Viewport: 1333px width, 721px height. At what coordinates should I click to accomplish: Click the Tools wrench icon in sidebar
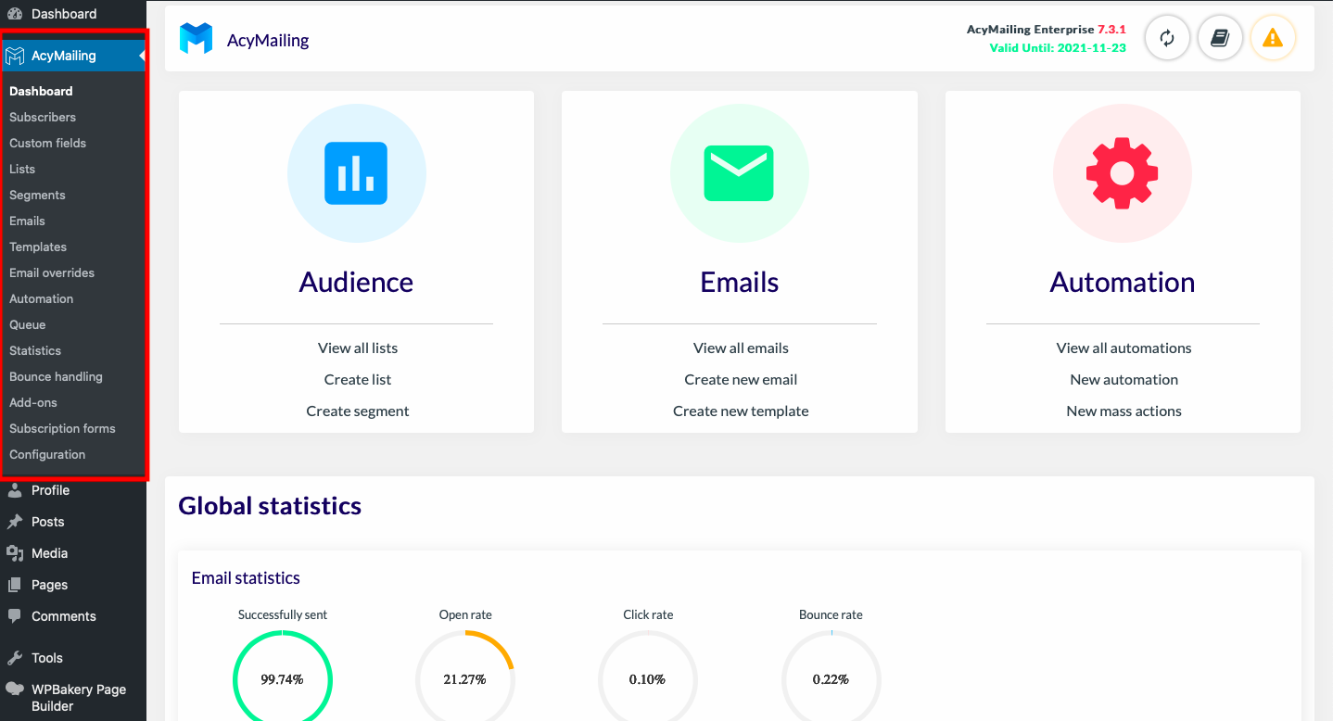click(15, 658)
